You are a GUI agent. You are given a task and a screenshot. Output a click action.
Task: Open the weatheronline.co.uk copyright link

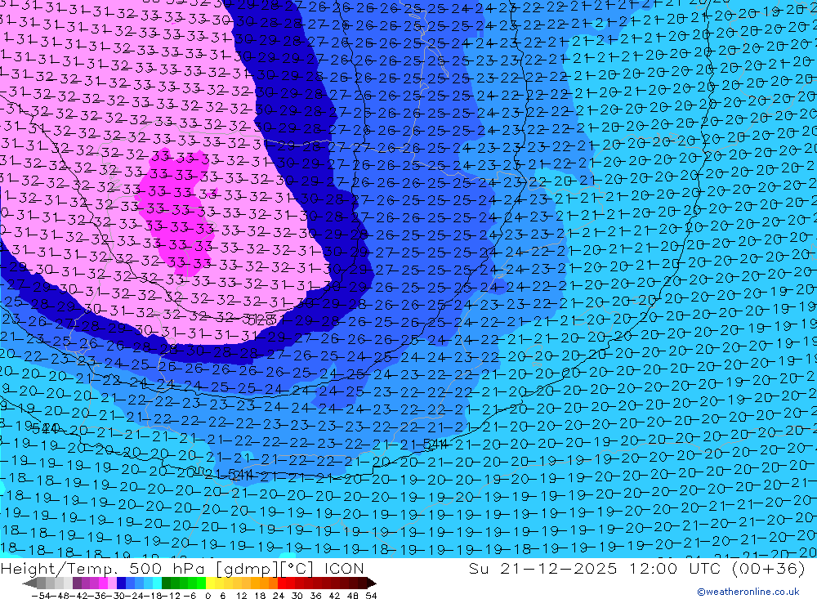click(748, 592)
